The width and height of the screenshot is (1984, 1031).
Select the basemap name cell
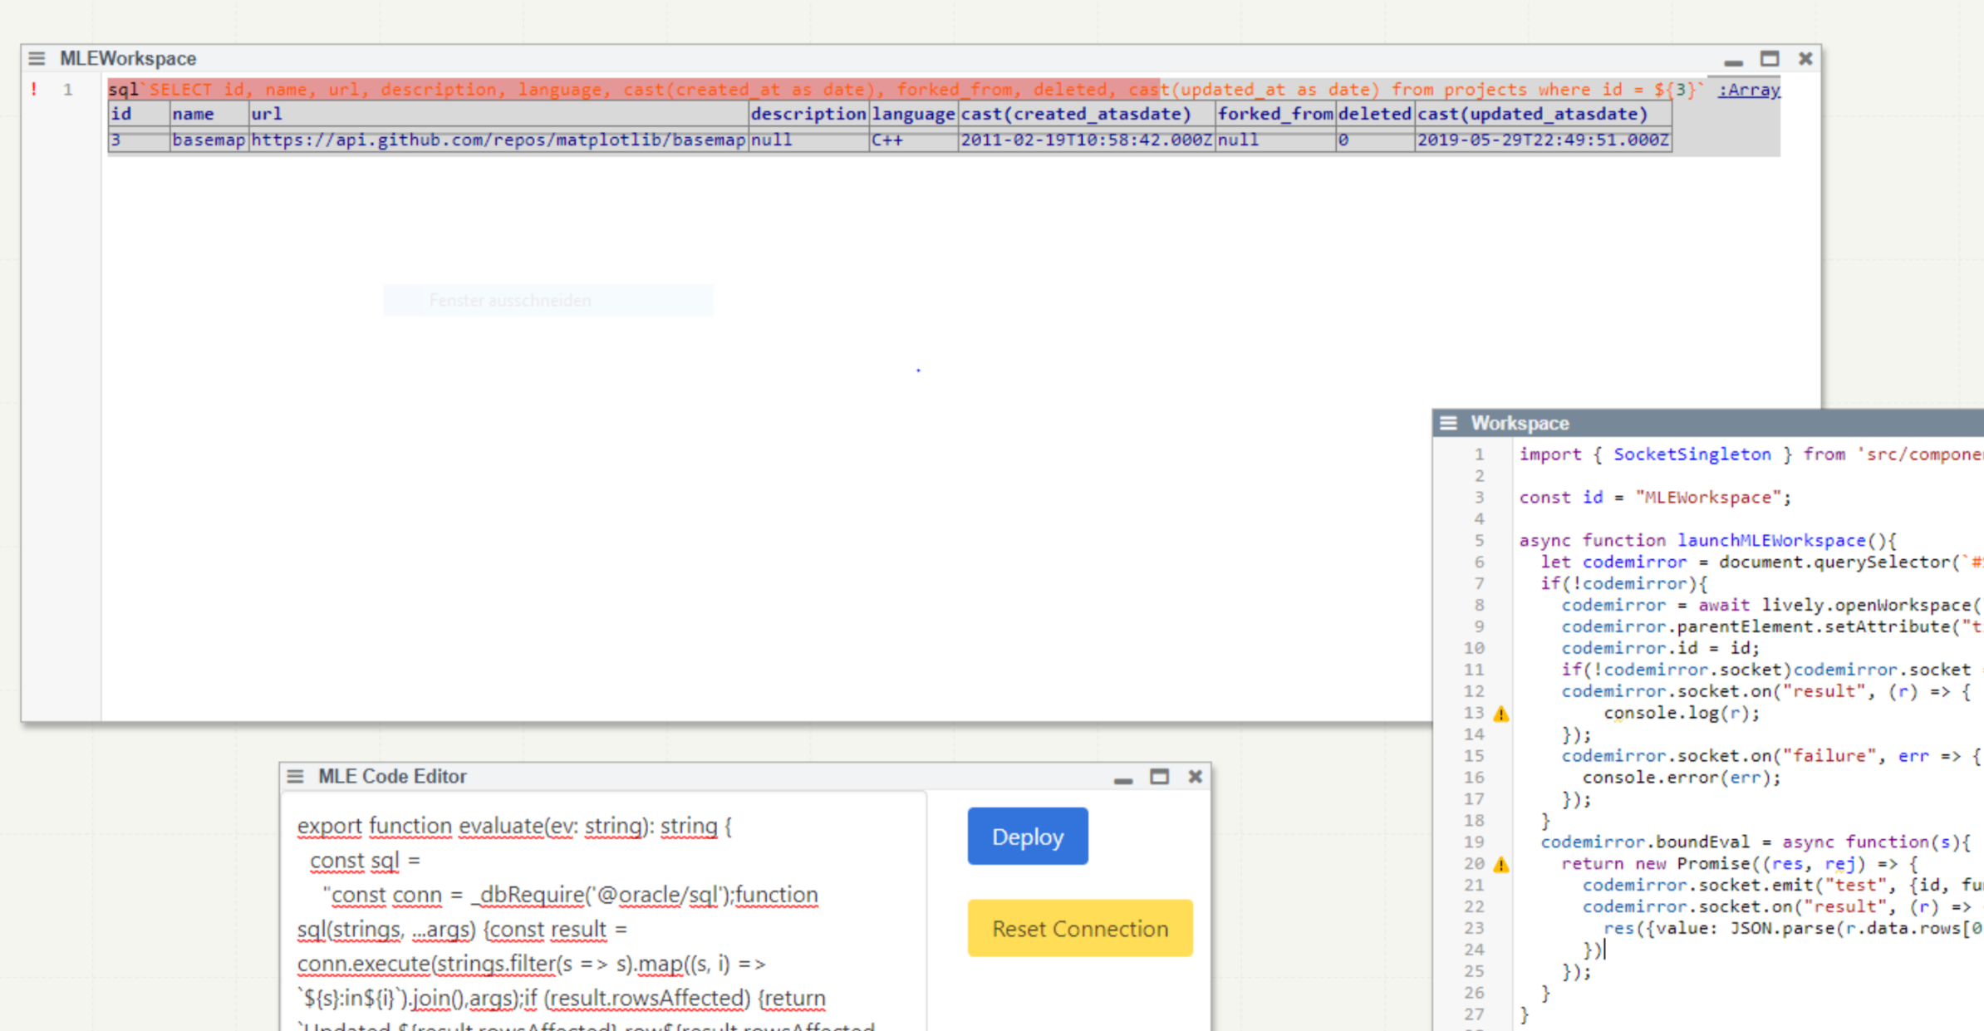[x=208, y=140]
